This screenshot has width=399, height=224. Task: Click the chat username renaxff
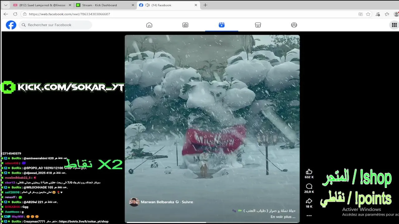click(x=10, y=197)
